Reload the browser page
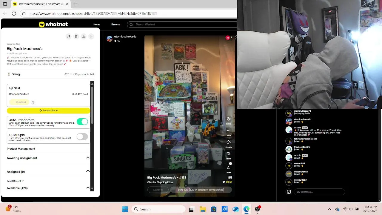This screenshot has height=215, width=382. coord(14,13)
